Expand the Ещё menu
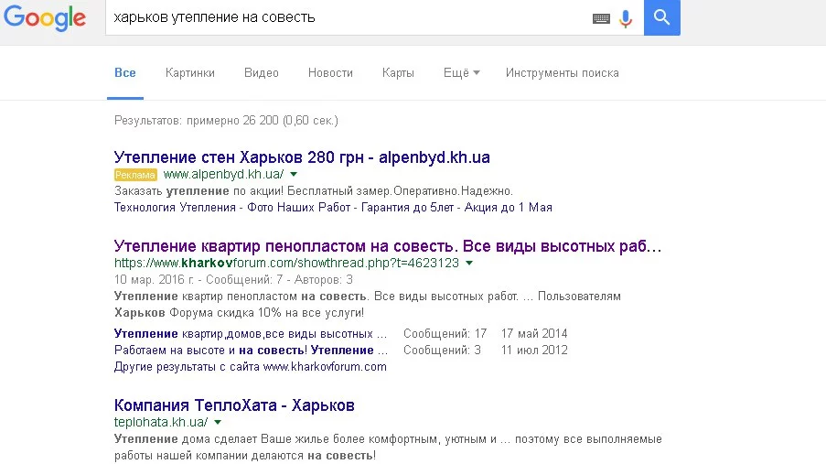This screenshot has width=826, height=464. (x=461, y=73)
